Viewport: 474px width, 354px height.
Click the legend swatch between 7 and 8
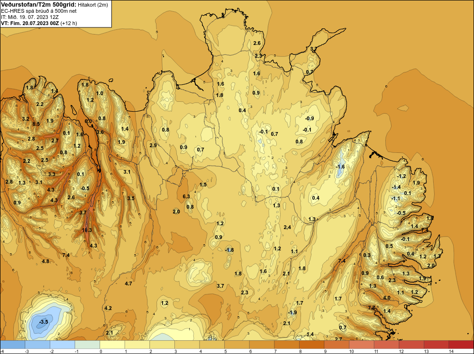tap(287, 345)
